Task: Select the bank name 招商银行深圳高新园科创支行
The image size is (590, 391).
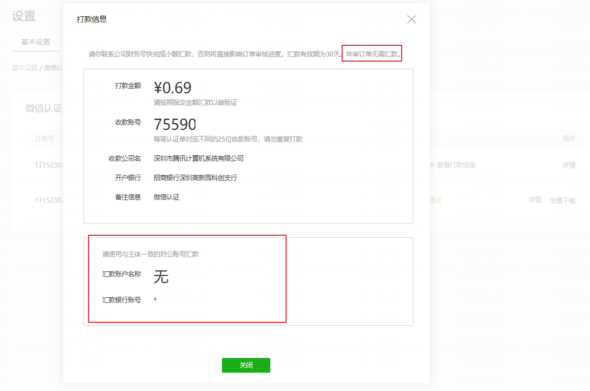Action: (195, 178)
